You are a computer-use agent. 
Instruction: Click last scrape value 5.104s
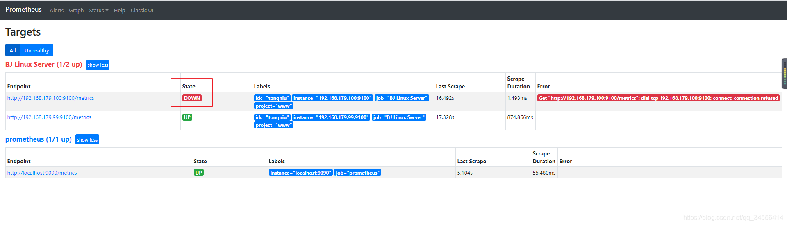(x=465, y=173)
